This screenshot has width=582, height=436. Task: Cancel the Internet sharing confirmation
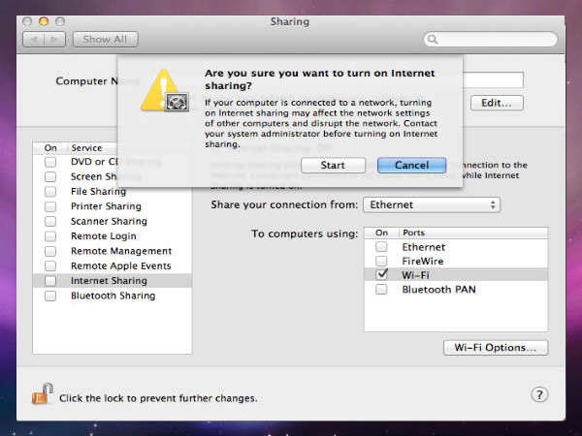coord(411,166)
